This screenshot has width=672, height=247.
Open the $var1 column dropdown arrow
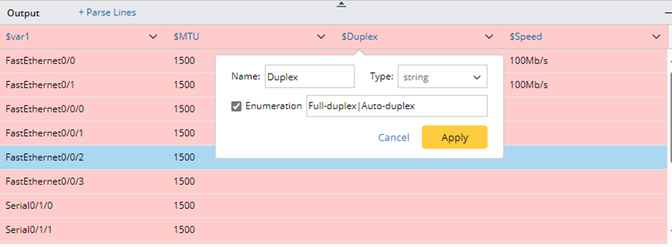coord(153,37)
